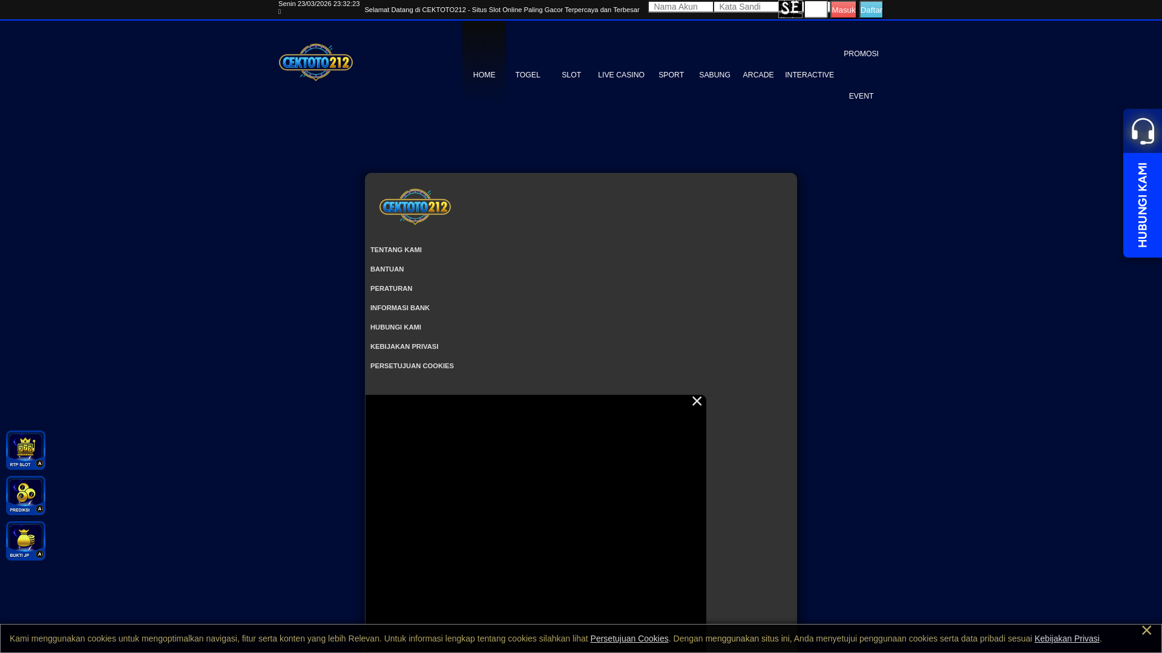Follow Persetujuan Cookies link in cookie bar
Image resolution: width=1162 pixels, height=653 pixels.
tap(629, 638)
